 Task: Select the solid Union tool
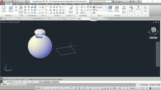[x=29, y=7]
